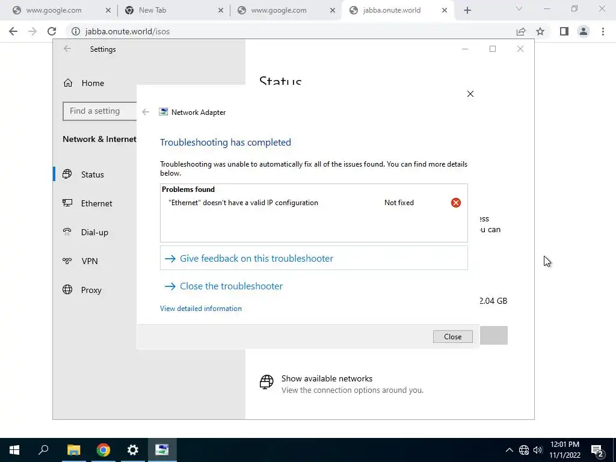Open View detailed information link
616x462 pixels.
[x=201, y=309]
